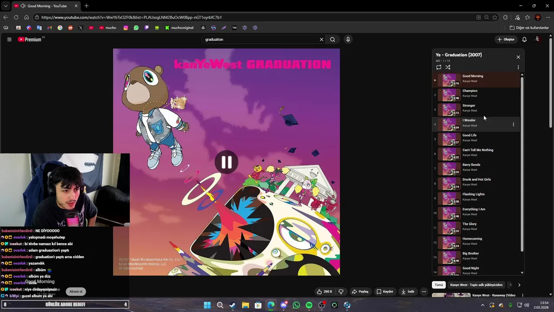Share the video via Paylaş

[360, 292]
